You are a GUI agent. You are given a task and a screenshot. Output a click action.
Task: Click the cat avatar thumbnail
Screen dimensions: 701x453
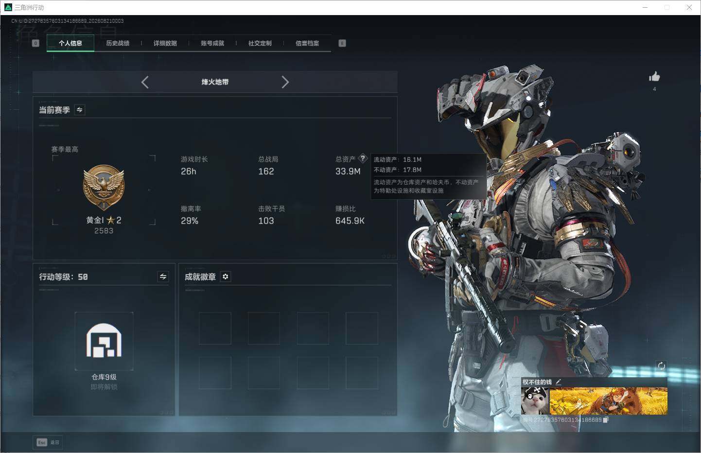click(x=535, y=401)
